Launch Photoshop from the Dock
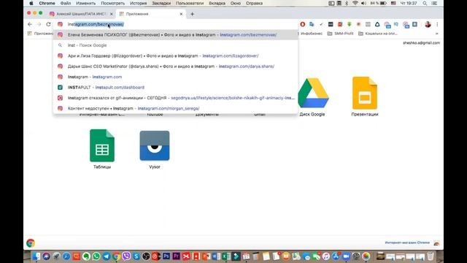 click(x=166, y=256)
